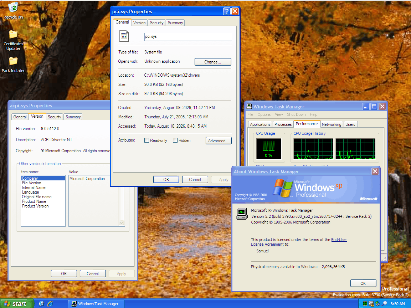Open General tab in acpi.sys Properties

(x=20, y=117)
